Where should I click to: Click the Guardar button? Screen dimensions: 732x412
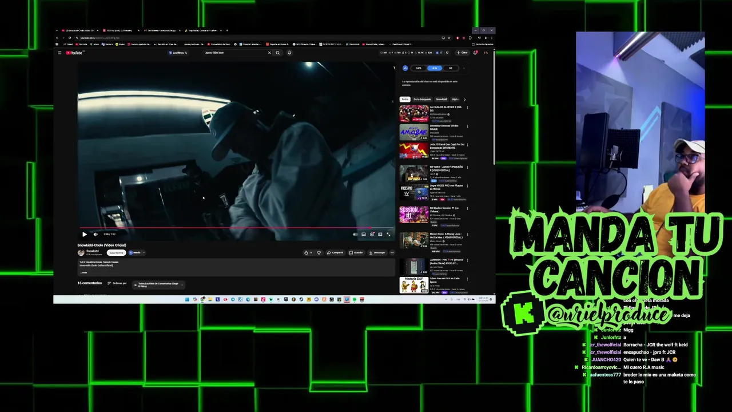click(357, 252)
